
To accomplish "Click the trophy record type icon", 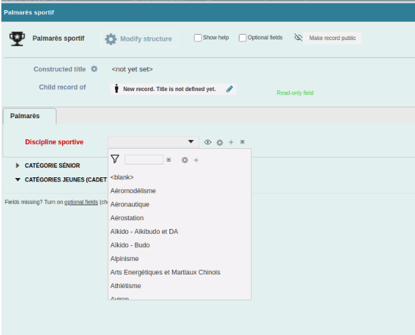I will click(17, 39).
